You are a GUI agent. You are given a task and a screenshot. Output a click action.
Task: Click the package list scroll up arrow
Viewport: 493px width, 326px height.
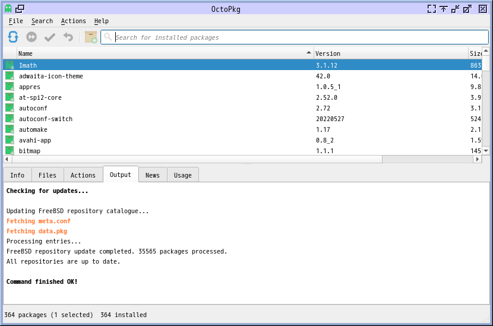(x=486, y=50)
